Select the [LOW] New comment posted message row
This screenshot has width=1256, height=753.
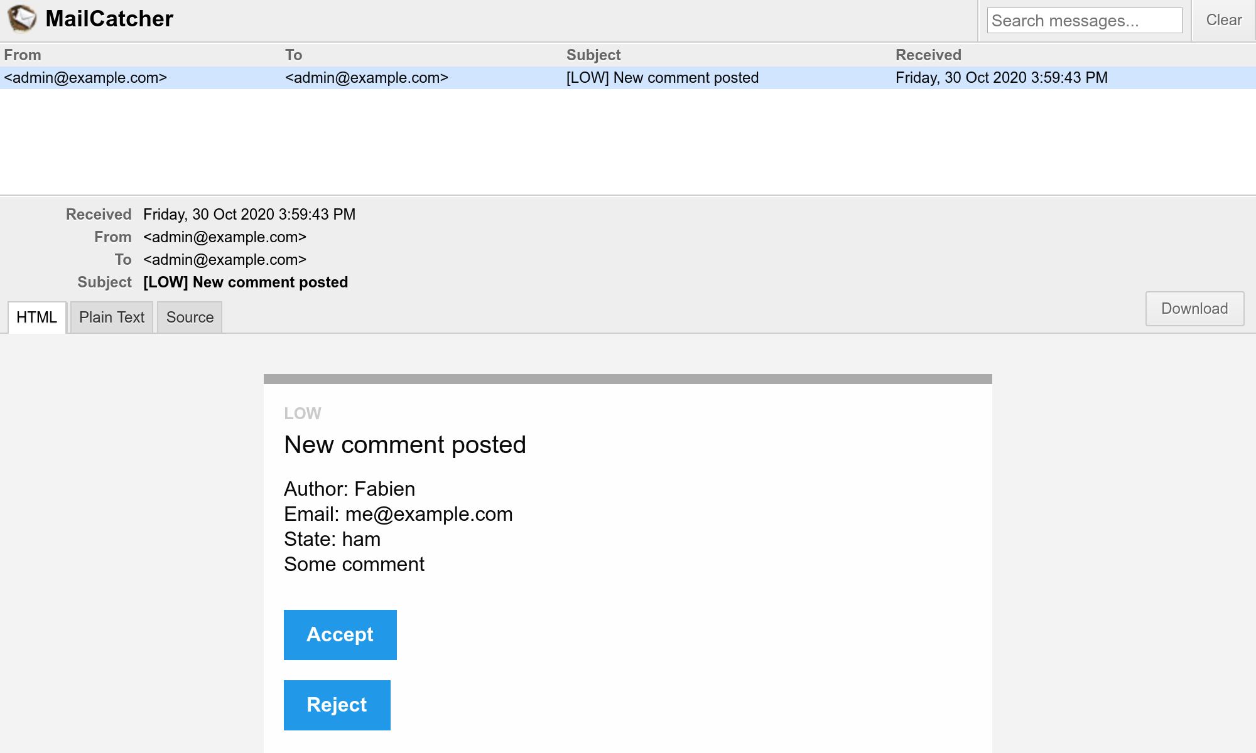pyautogui.click(x=628, y=78)
